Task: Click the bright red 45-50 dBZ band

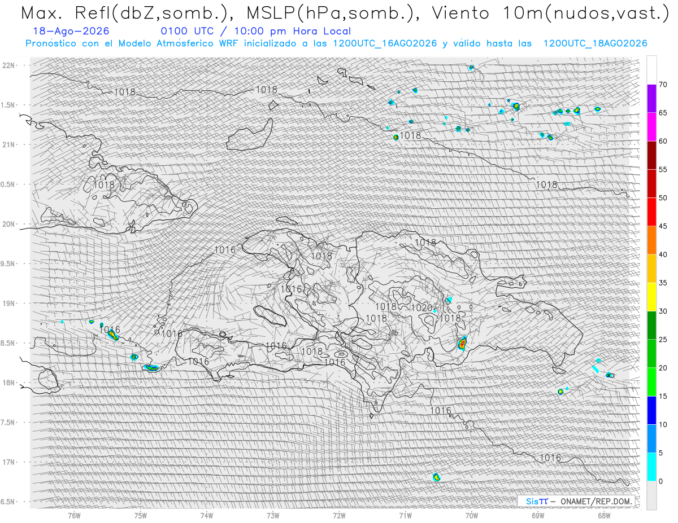Action: click(651, 212)
